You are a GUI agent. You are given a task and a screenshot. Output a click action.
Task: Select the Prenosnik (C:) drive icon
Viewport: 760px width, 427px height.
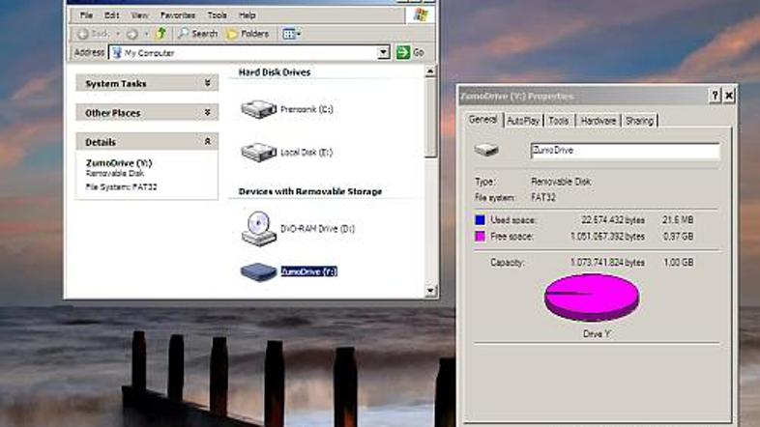(x=258, y=109)
